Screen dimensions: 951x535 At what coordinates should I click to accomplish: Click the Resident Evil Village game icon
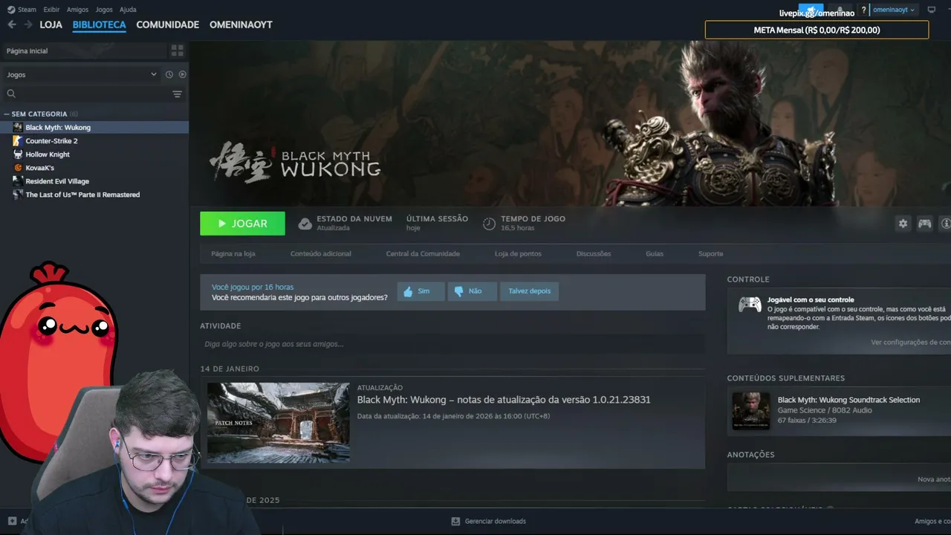pos(18,181)
